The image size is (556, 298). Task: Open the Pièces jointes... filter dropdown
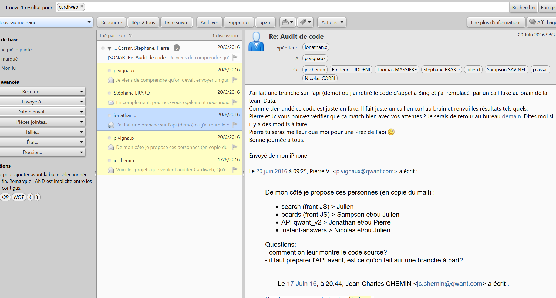tap(42, 122)
